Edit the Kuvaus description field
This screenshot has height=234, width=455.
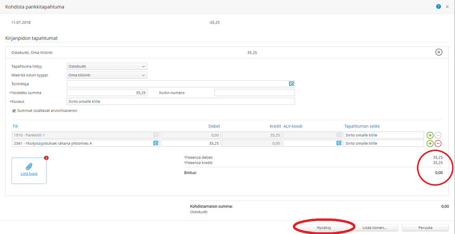pyautogui.click(x=181, y=102)
